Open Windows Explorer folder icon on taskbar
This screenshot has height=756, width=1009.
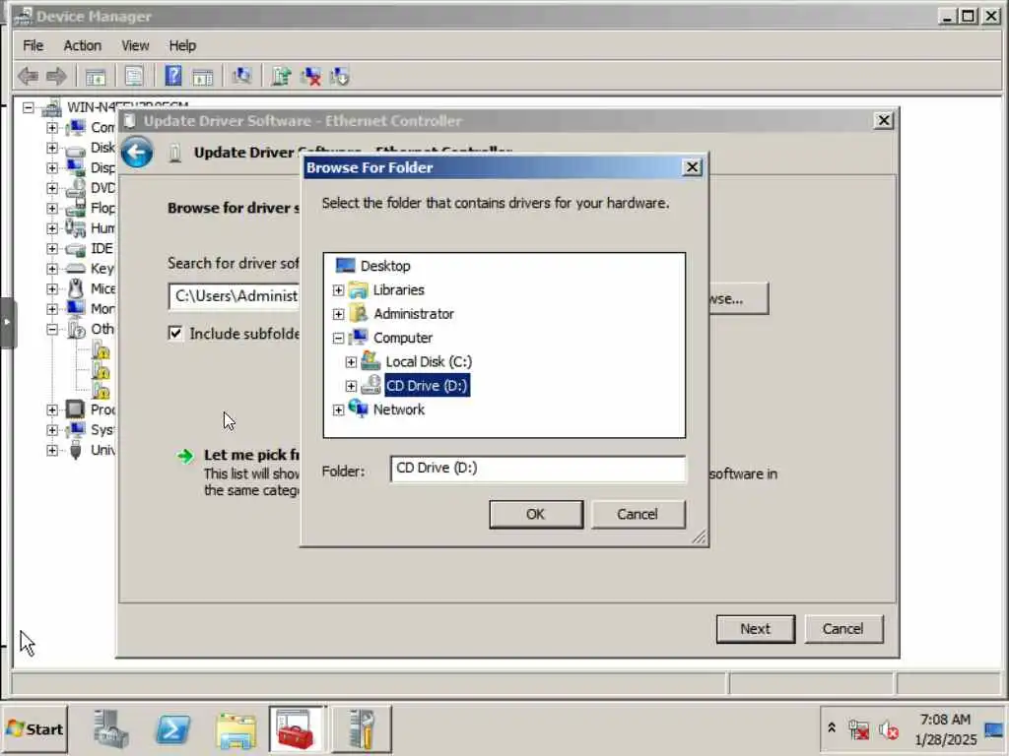236,730
